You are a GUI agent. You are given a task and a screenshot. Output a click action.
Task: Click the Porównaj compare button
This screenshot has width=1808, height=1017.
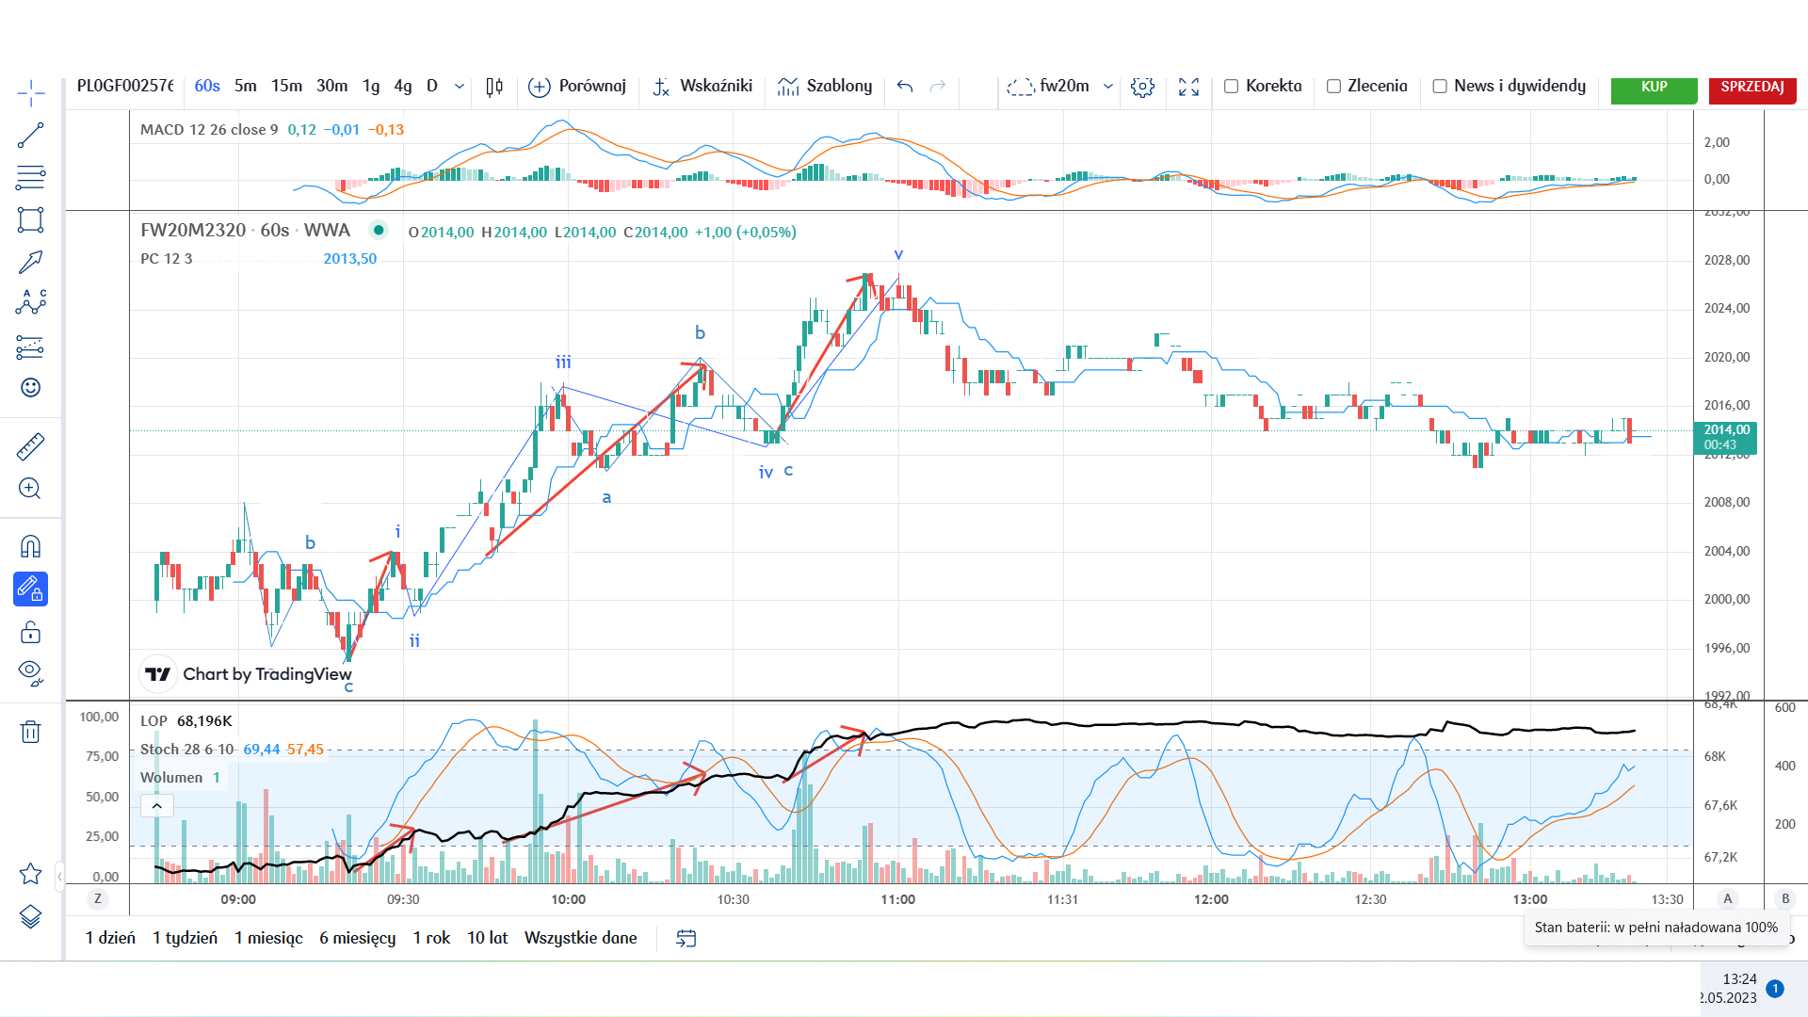(577, 87)
